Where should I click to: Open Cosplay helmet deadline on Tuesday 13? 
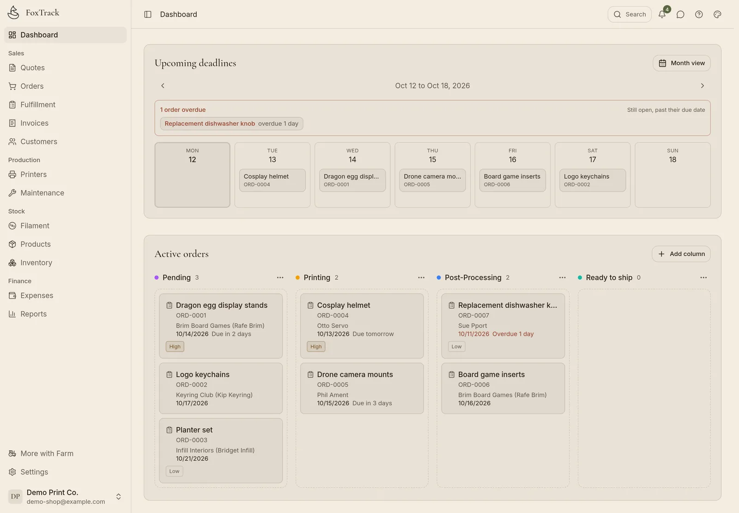273,180
